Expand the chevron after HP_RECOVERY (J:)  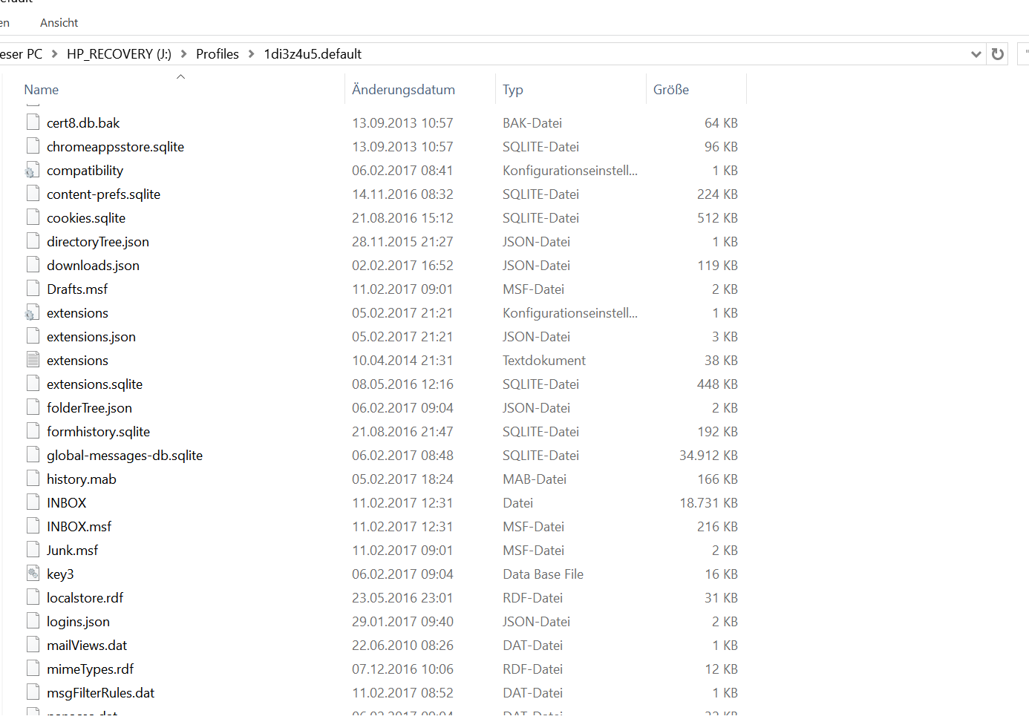coord(184,54)
